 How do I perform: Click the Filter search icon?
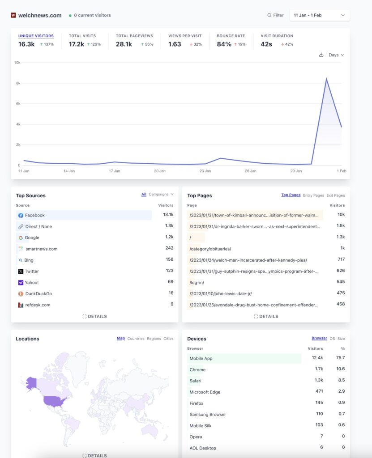[269, 15]
